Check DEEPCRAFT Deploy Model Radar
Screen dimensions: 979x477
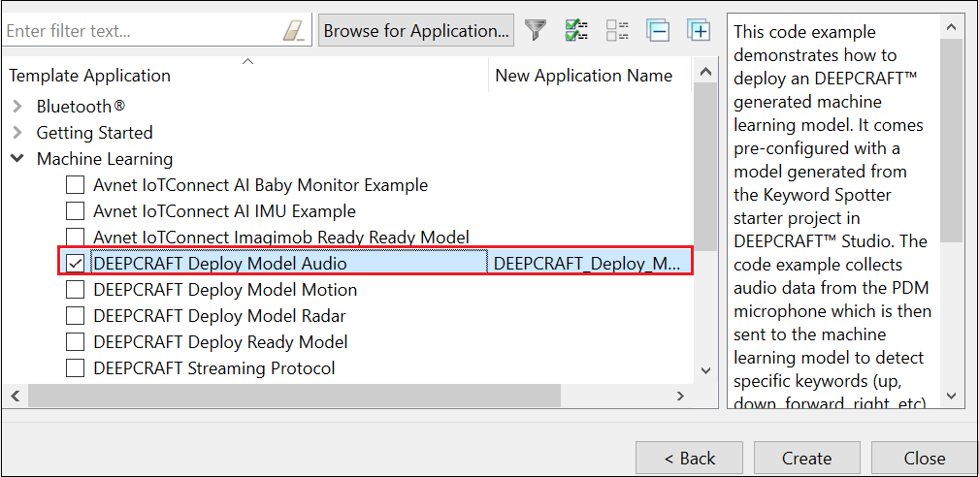click(x=75, y=316)
